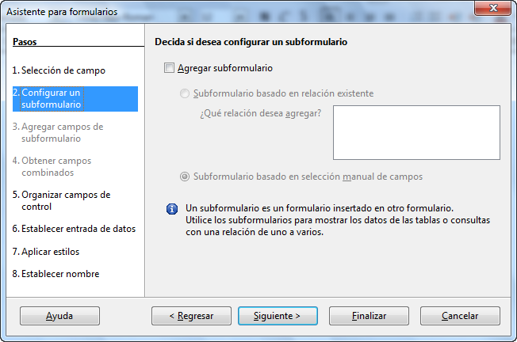Click the Regresar button
This screenshot has width=517, height=342.
pyautogui.click(x=191, y=316)
